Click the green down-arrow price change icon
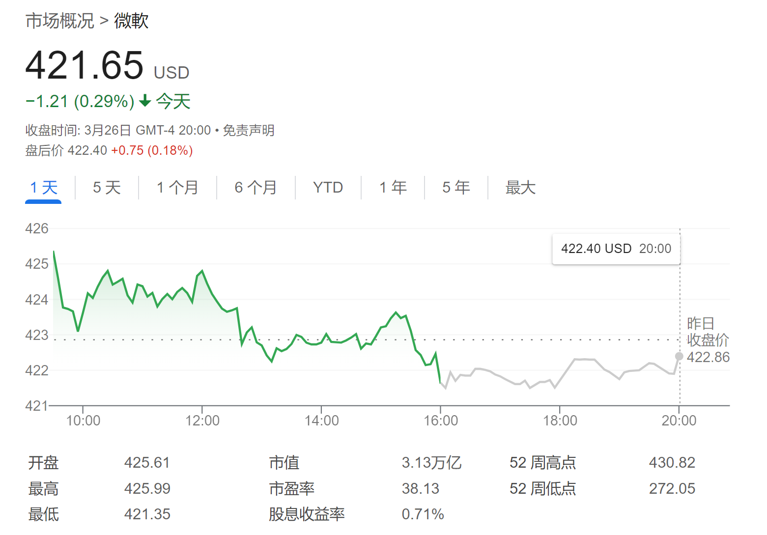767x535 pixels. tap(145, 101)
